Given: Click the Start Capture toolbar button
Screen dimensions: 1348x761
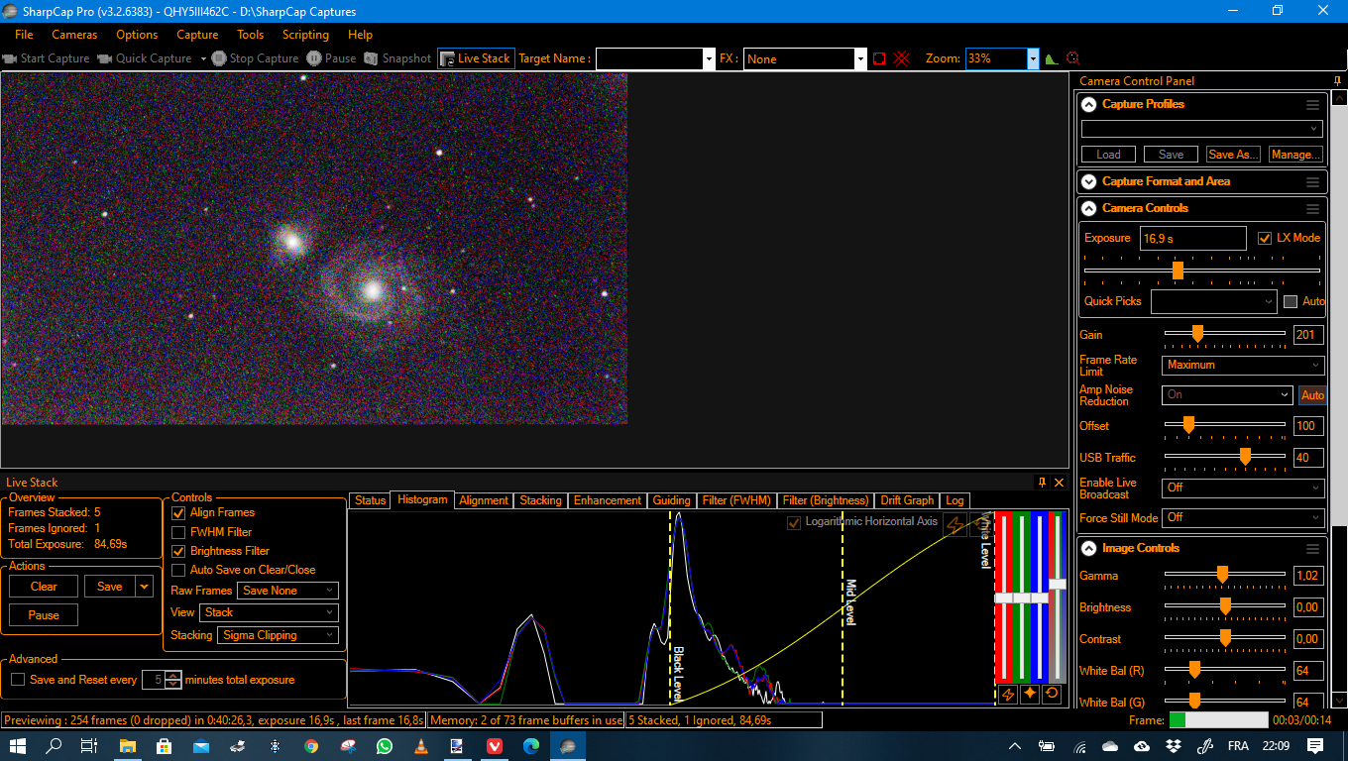Looking at the screenshot, I should pos(47,58).
